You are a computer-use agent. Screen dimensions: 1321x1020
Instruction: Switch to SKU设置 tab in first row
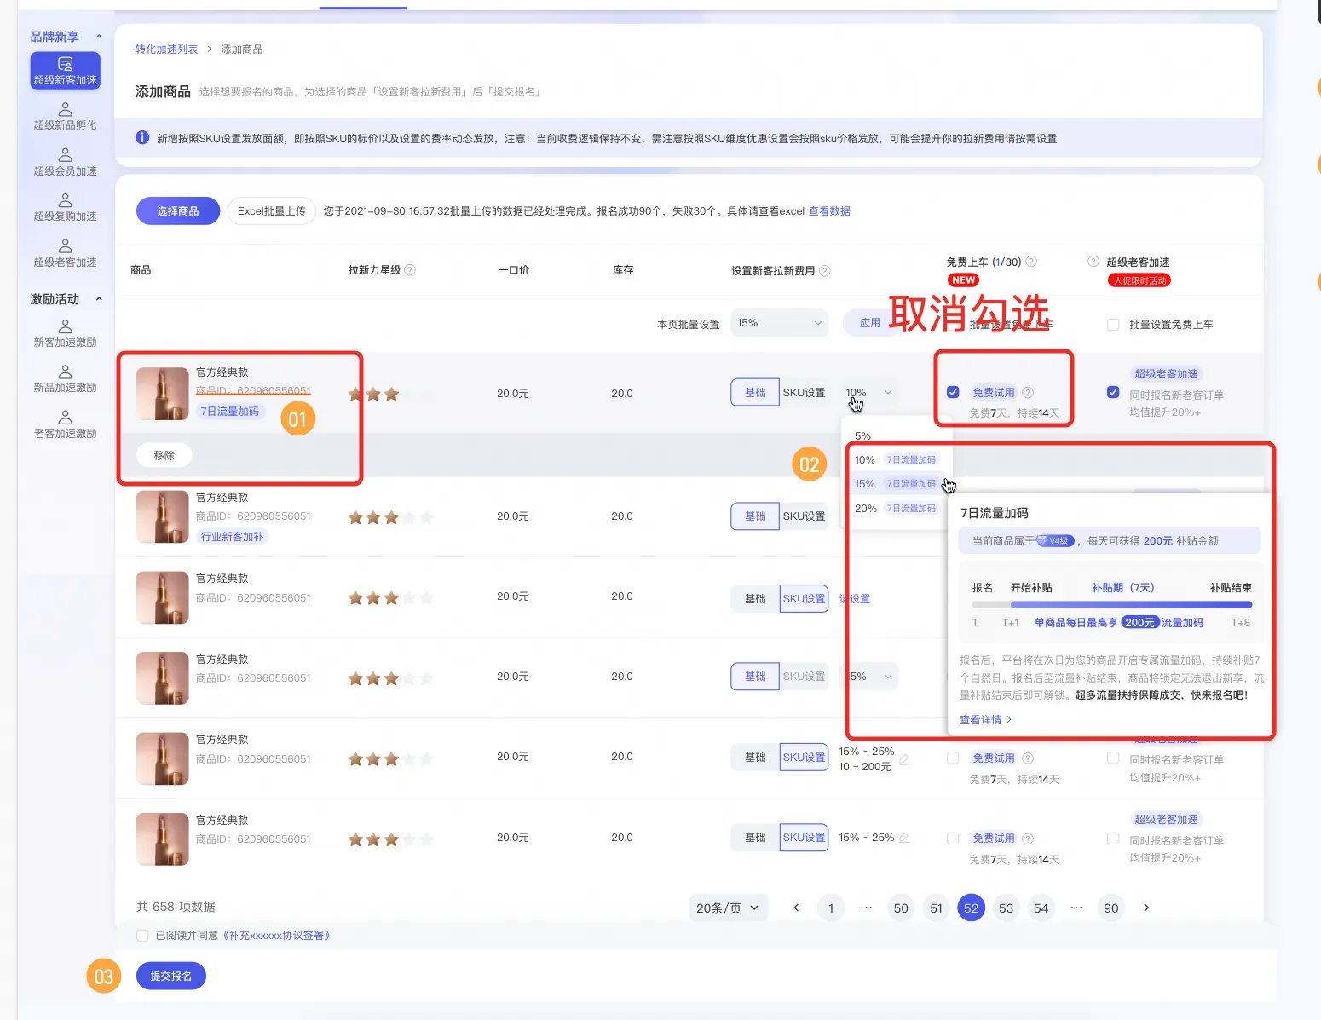click(804, 393)
